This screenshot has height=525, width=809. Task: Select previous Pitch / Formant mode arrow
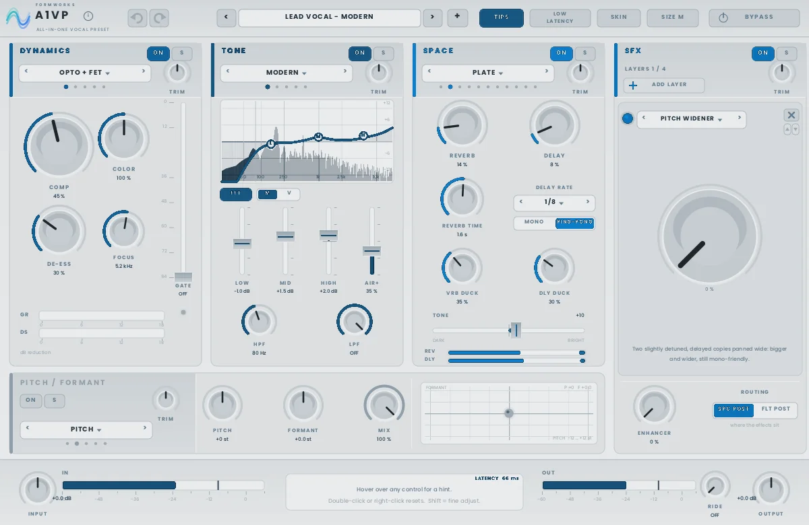(28, 428)
